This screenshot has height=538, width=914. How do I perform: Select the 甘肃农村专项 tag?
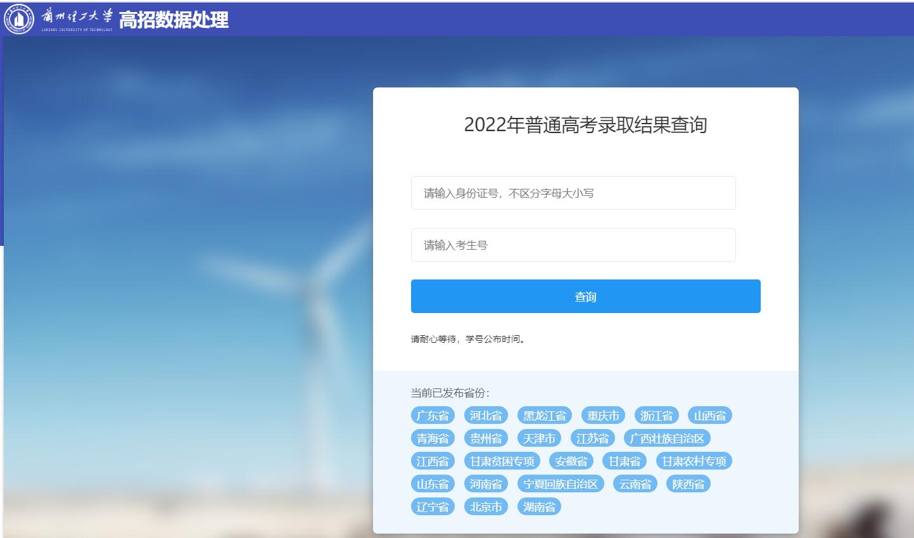[694, 461]
